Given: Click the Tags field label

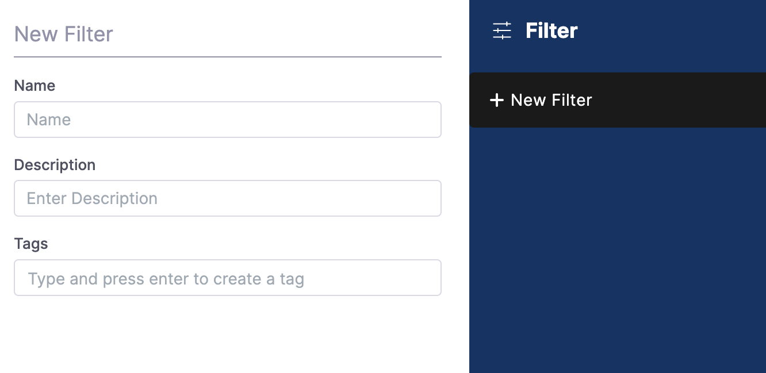Looking at the screenshot, I should coord(31,244).
